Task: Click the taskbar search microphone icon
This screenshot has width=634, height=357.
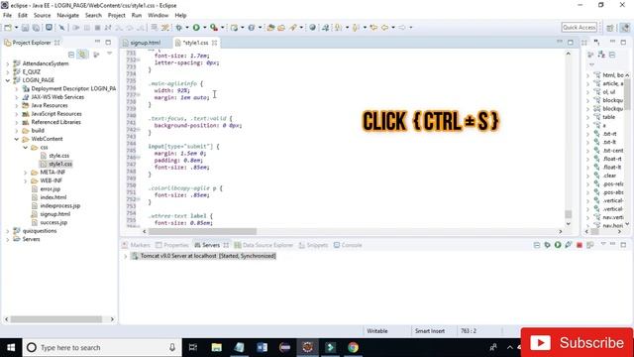Action: click(172, 347)
